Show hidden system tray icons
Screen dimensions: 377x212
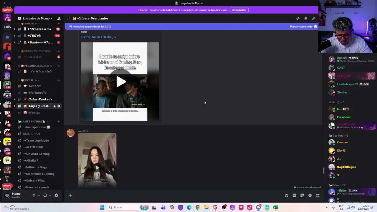[x=327, y=207]
